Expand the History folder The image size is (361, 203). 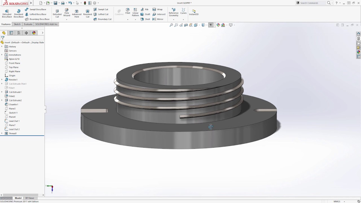tap(2, 47)
